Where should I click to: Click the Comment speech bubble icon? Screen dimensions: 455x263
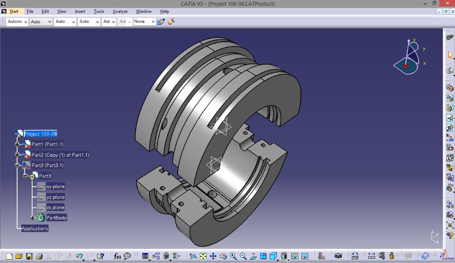point(127,256)
